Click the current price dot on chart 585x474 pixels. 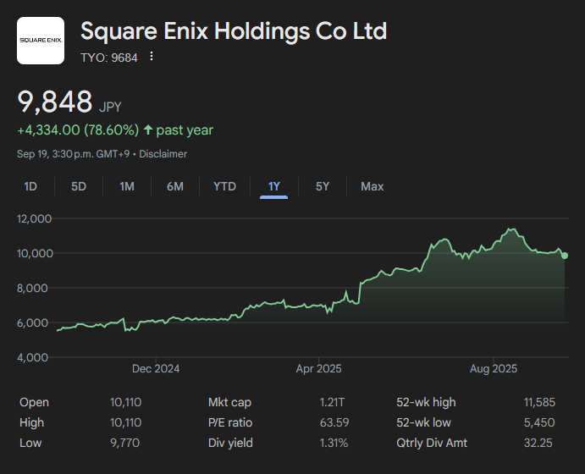(x=565, y=256)
